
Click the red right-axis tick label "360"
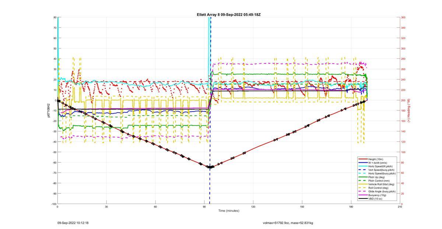[x=403, y=17]
